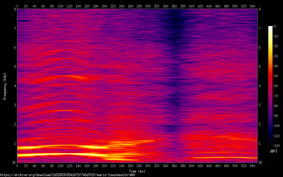Click the 'Time (ms)' axis label
This screenshot has height=177, width=283.
tap(137, 171)
